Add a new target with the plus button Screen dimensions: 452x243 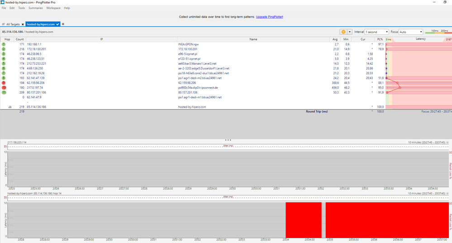point(63,24)
